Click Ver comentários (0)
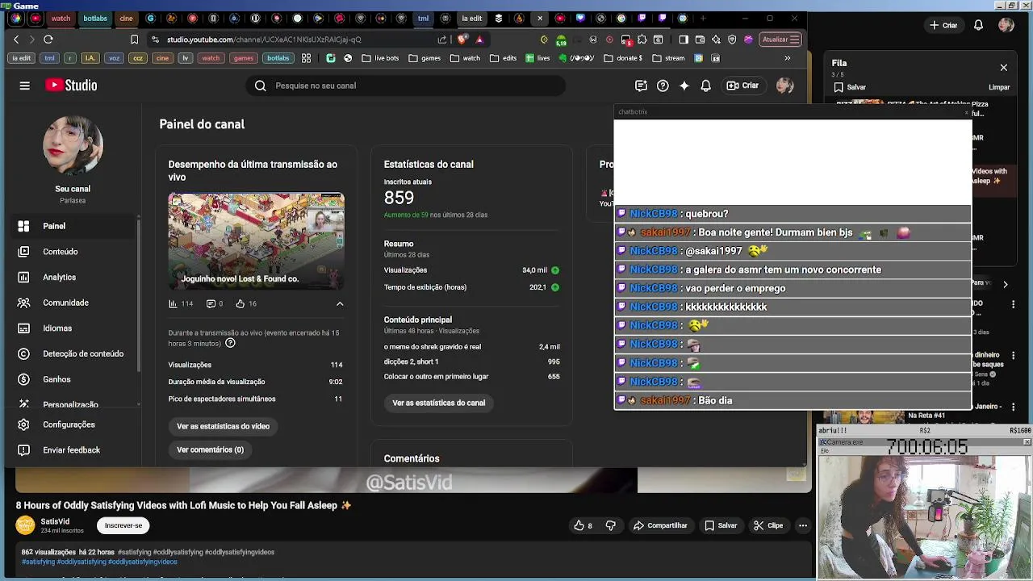The height and width of the screenshot is (581, 1033). 210,449
